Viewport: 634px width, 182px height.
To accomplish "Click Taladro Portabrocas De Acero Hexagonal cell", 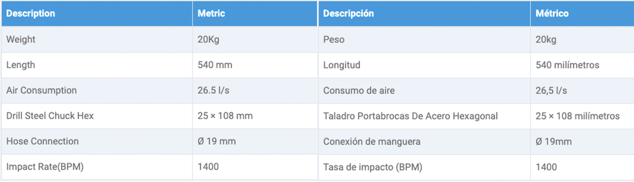I will (424, 116).
